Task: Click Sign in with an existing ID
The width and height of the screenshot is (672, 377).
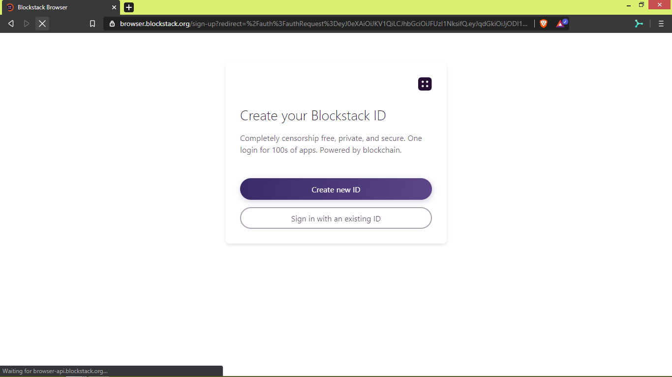Action: tap(336, 218)
